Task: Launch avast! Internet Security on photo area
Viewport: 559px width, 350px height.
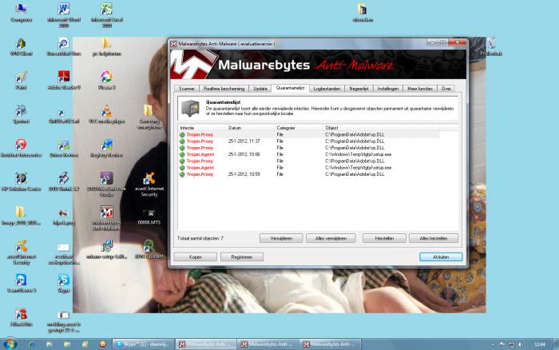Action: pyautogui.click(x=149, y=185)
